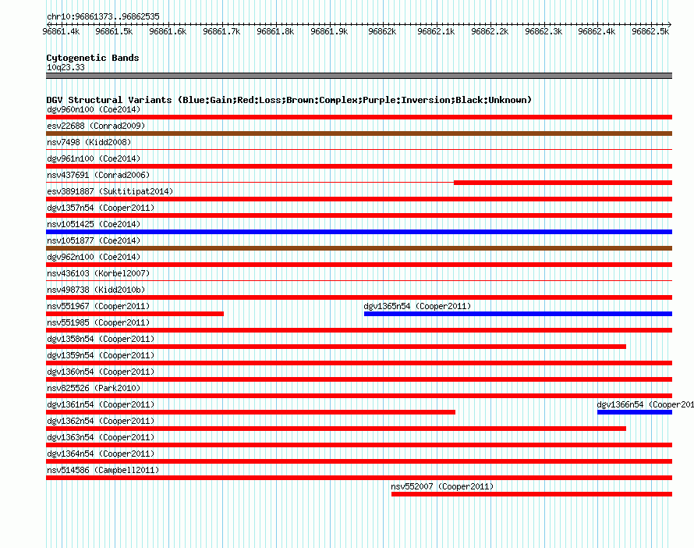Viewport: 694px width, 548px height.
Task: Open the nsv7498 (Kidd2008) variant label
Action: (89, 142)
